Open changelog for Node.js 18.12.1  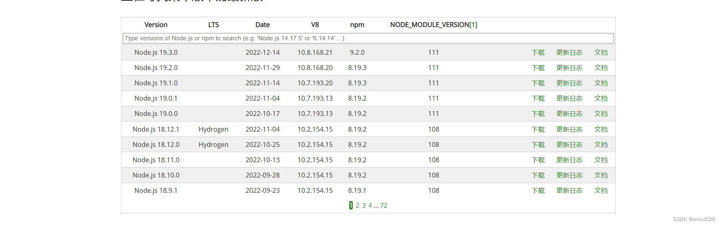click(x=569, y=130)
